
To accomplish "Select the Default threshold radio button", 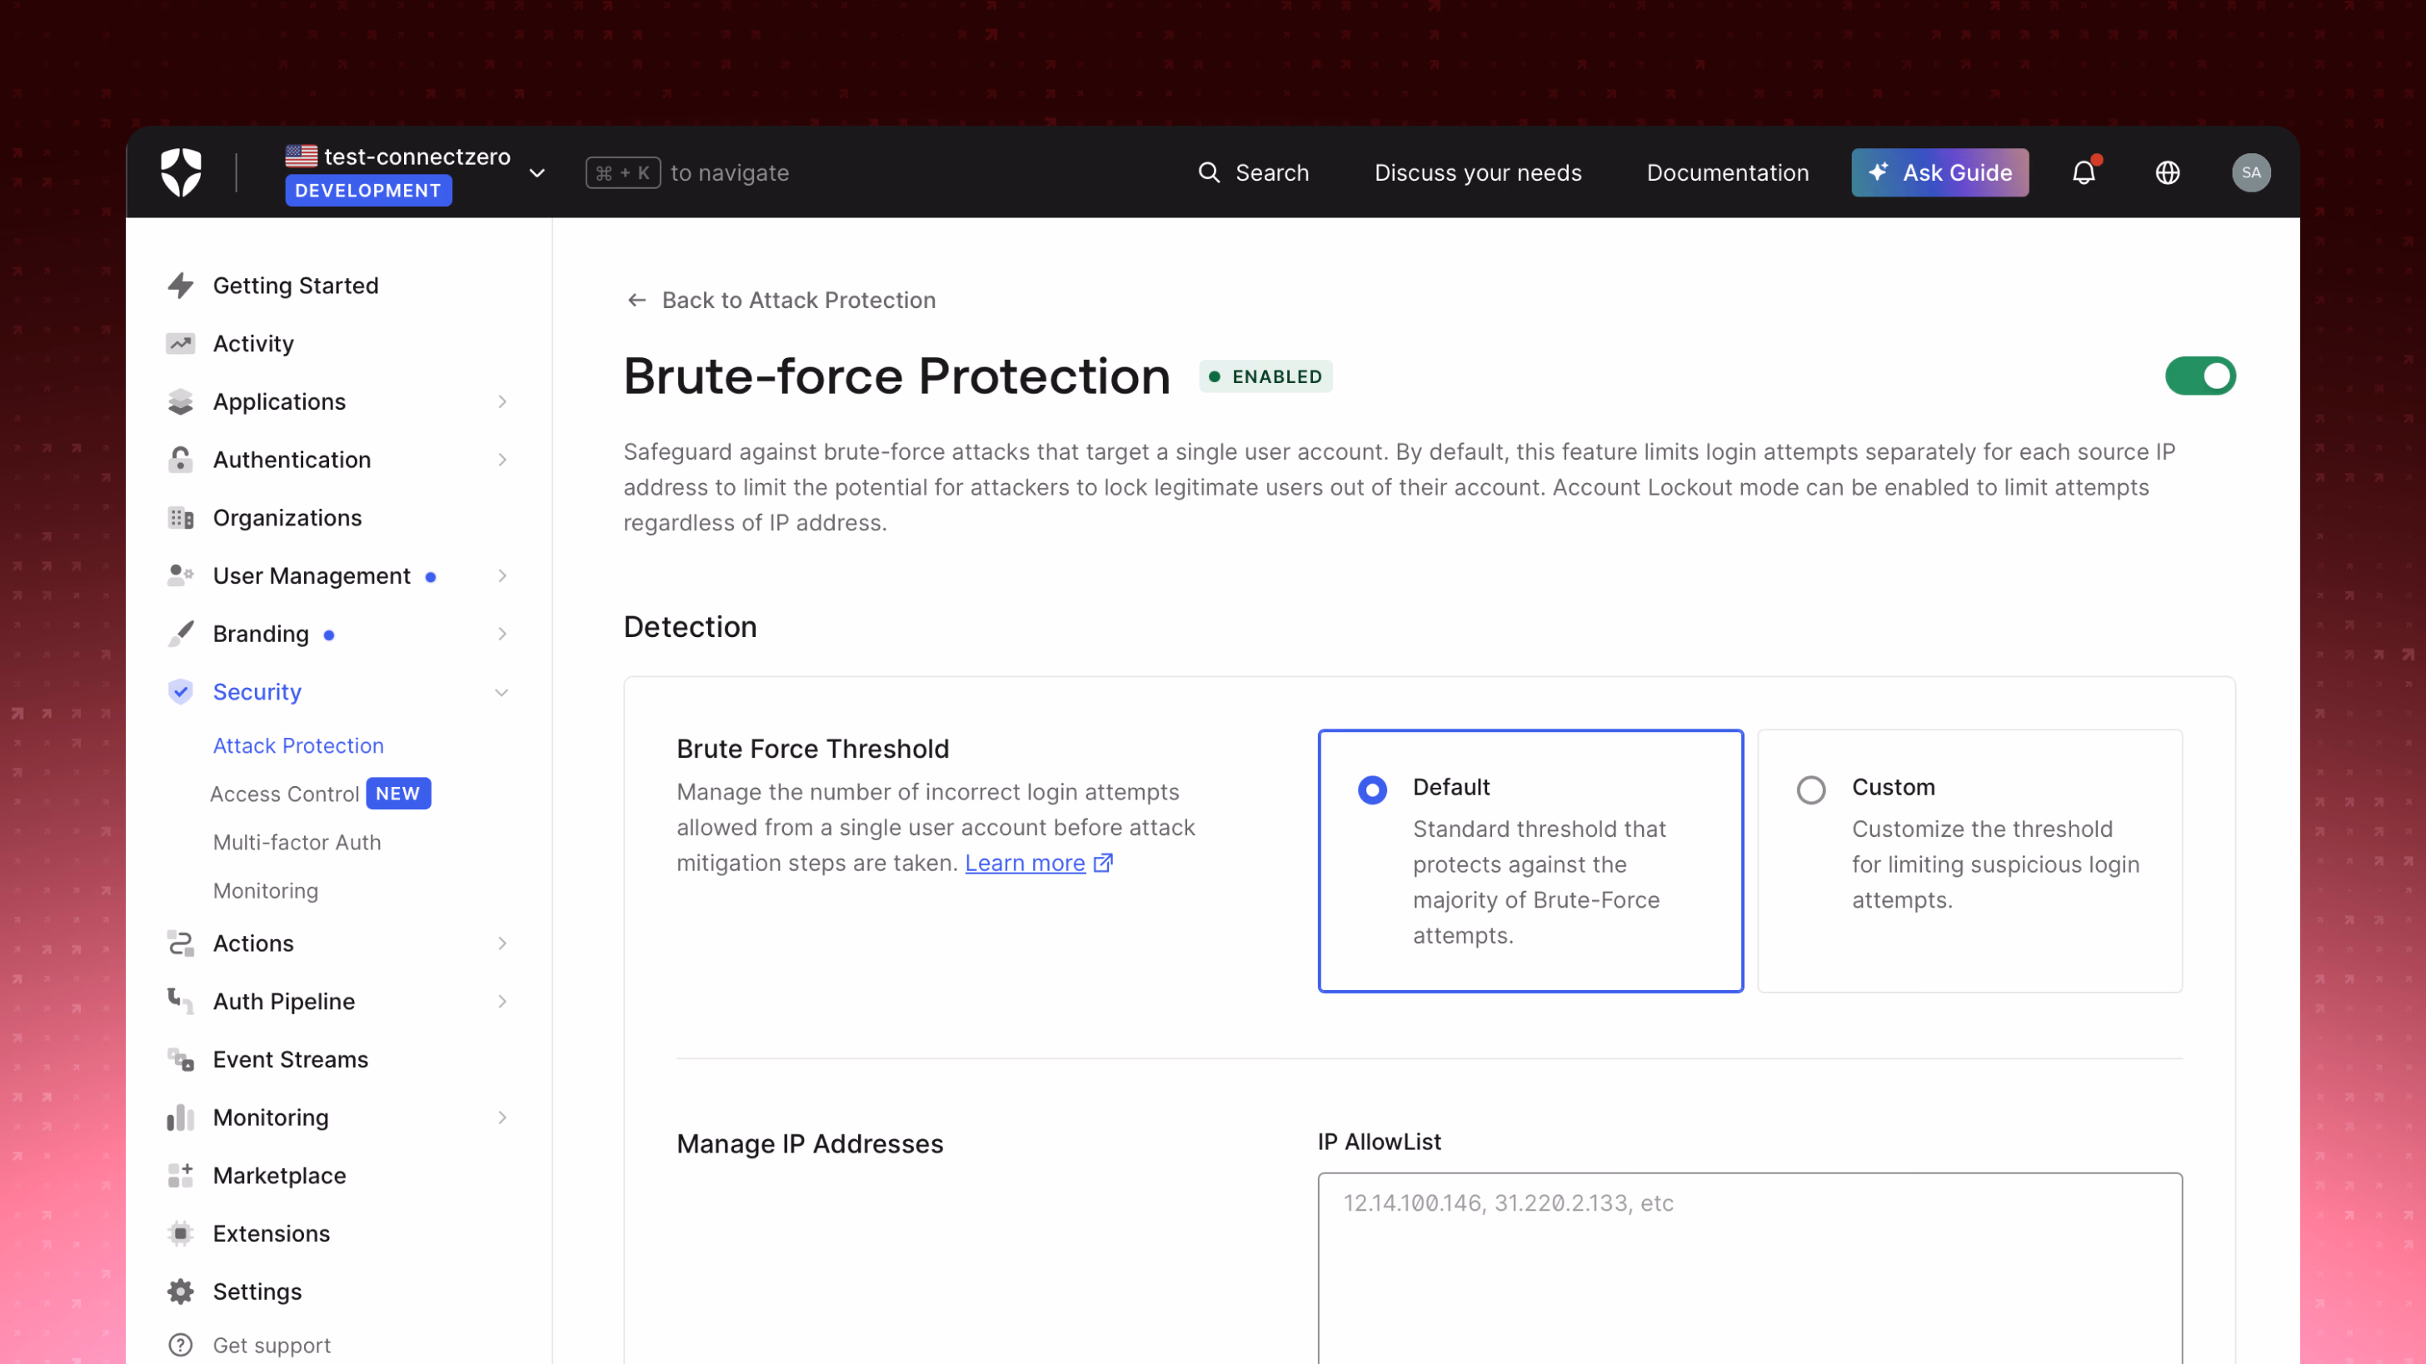I will click(x=1372, y=789).
